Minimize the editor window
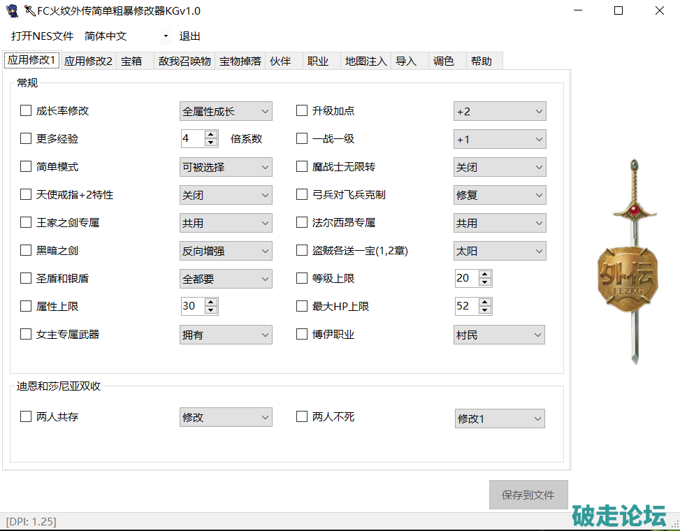The width and height of the screenshot is (680, 531). click(x=577, y=10)
